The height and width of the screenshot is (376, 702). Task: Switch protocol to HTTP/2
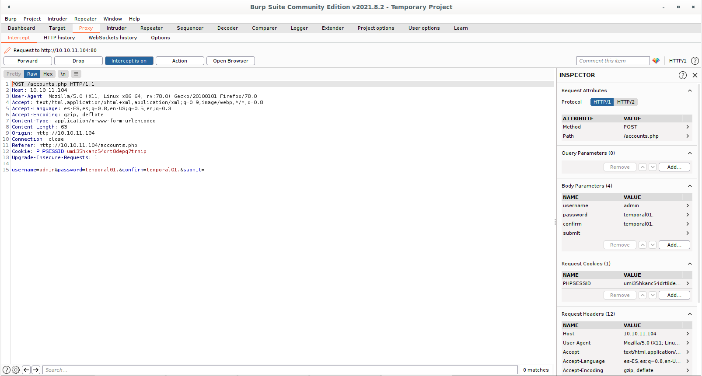[x=625, y=102]
